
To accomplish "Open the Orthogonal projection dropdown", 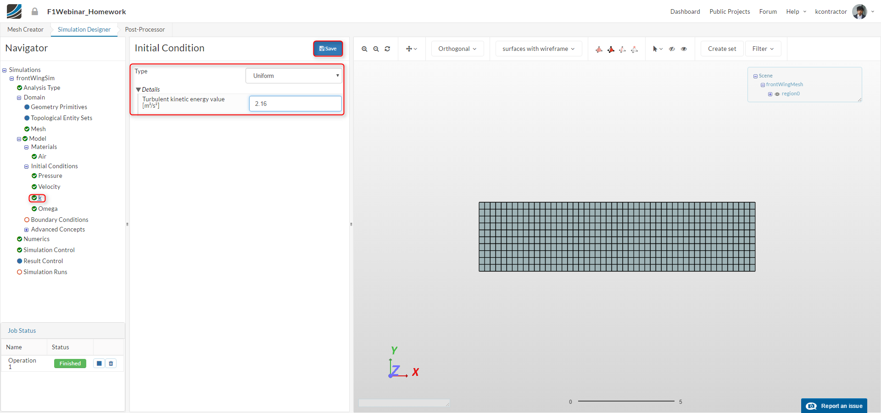I will [x=457, y=49].
